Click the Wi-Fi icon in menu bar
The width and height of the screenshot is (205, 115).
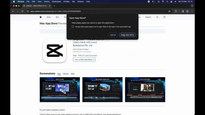163,2
